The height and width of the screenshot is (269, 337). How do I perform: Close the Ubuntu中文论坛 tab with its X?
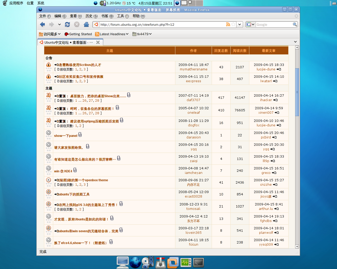pos(98,42)
